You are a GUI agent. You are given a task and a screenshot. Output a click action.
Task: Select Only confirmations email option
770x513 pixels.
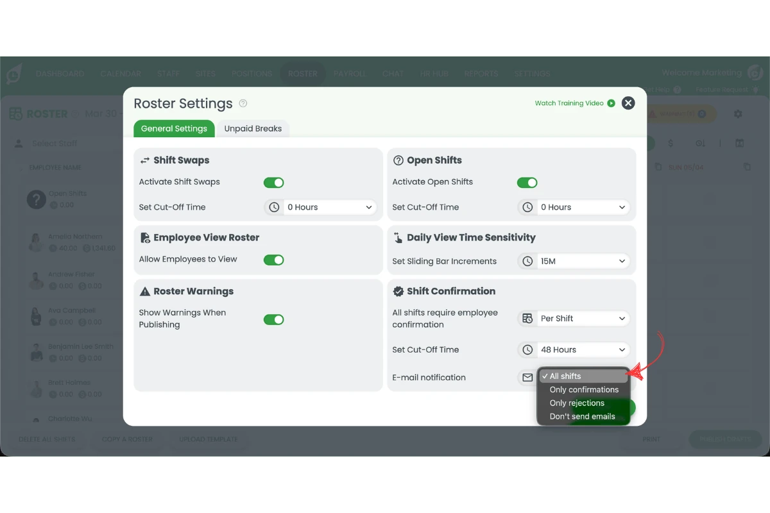click(583, 390)
